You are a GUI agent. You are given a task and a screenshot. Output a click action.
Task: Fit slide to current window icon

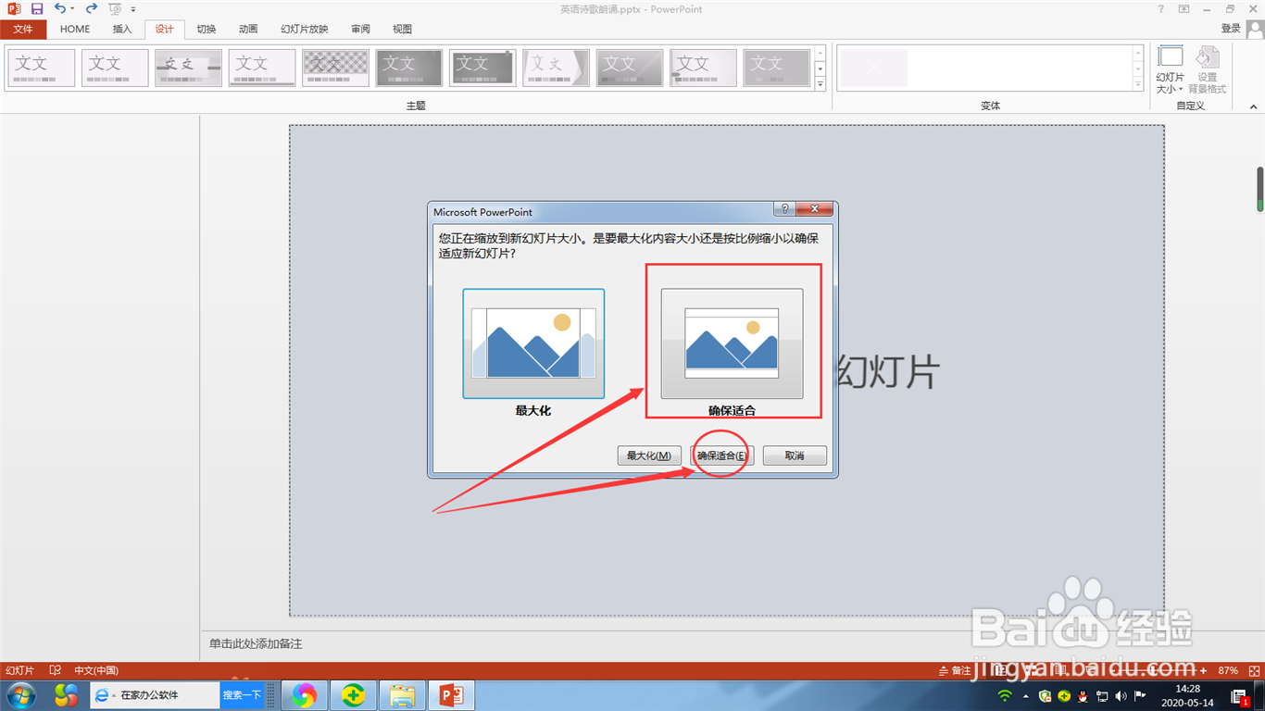pos(1253,670)
